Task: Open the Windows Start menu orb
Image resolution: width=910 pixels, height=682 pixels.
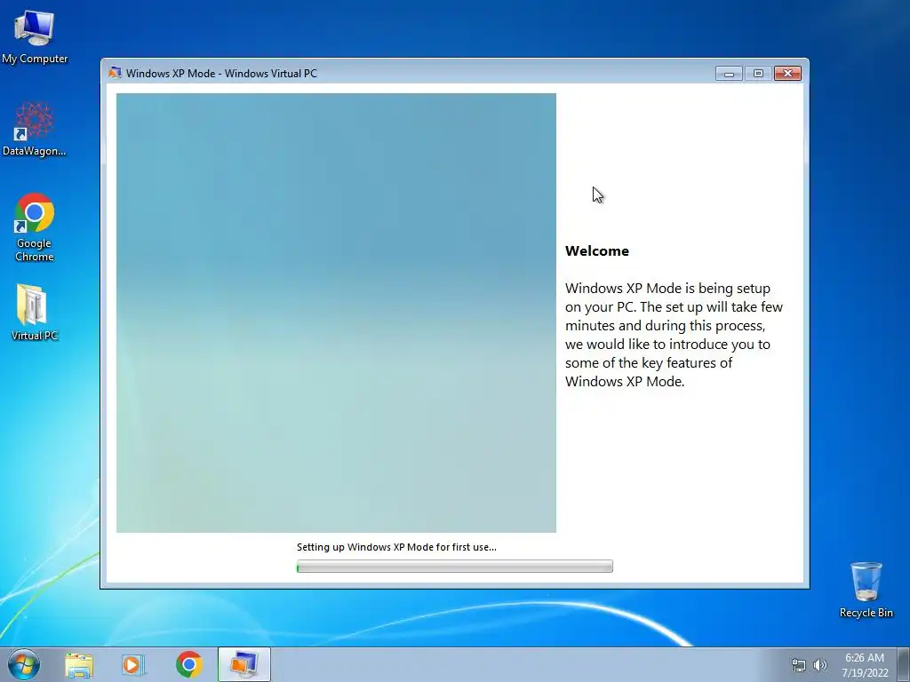Action: coord(24,664)
